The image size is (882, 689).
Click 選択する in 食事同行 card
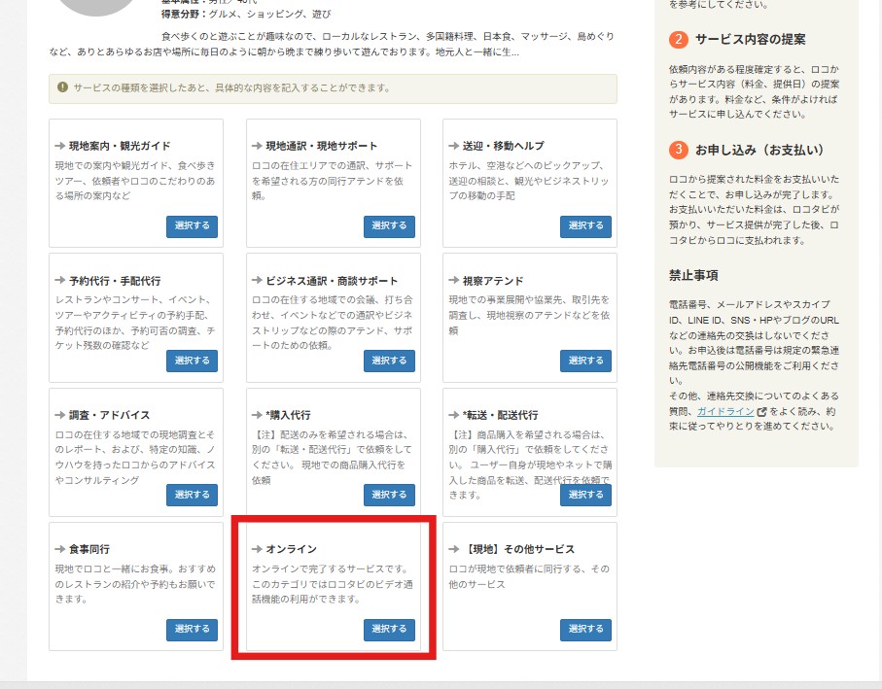tap(192, 630)
